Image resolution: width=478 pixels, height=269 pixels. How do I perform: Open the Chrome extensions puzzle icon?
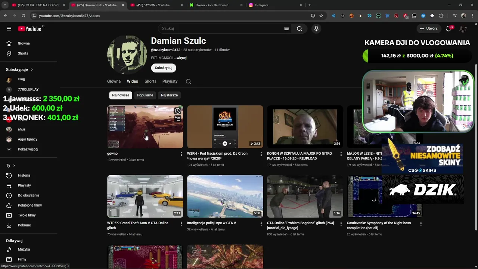[x=441, y=16]
